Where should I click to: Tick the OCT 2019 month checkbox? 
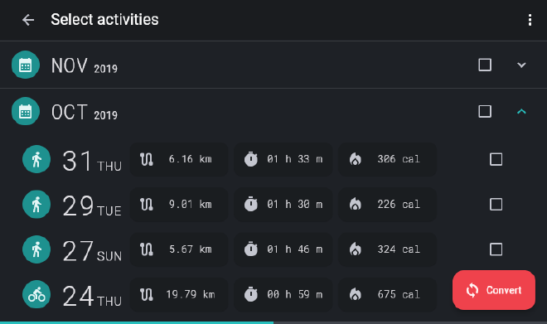pos(485,112)
